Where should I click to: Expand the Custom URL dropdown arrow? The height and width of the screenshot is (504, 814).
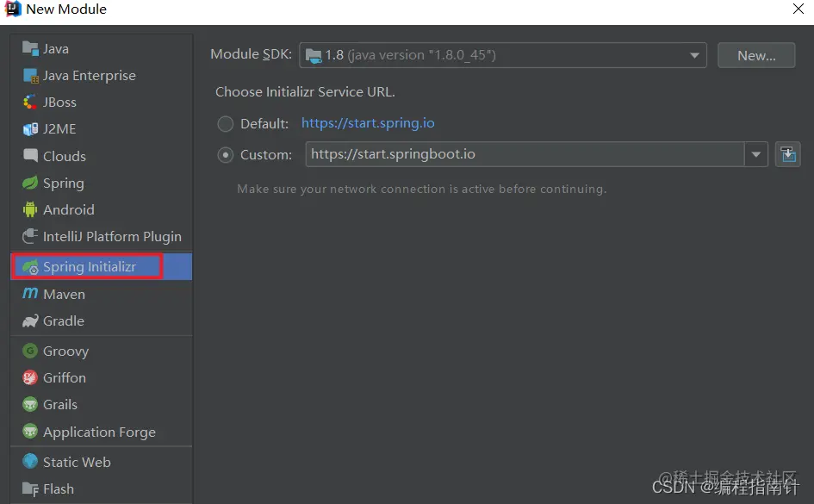click(x=756, y=154)
